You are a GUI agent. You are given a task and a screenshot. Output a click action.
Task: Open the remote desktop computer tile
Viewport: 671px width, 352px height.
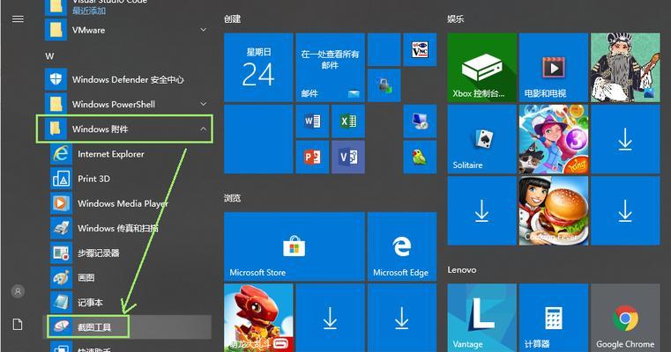[x=420, y=121]
